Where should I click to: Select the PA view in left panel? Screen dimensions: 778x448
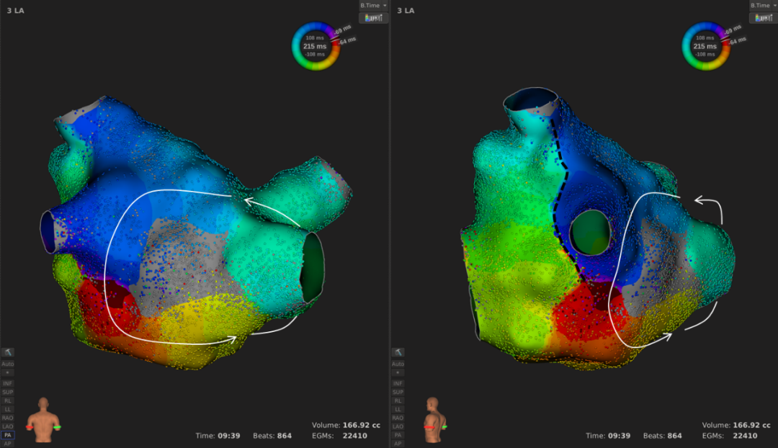(x=8, y=435)
